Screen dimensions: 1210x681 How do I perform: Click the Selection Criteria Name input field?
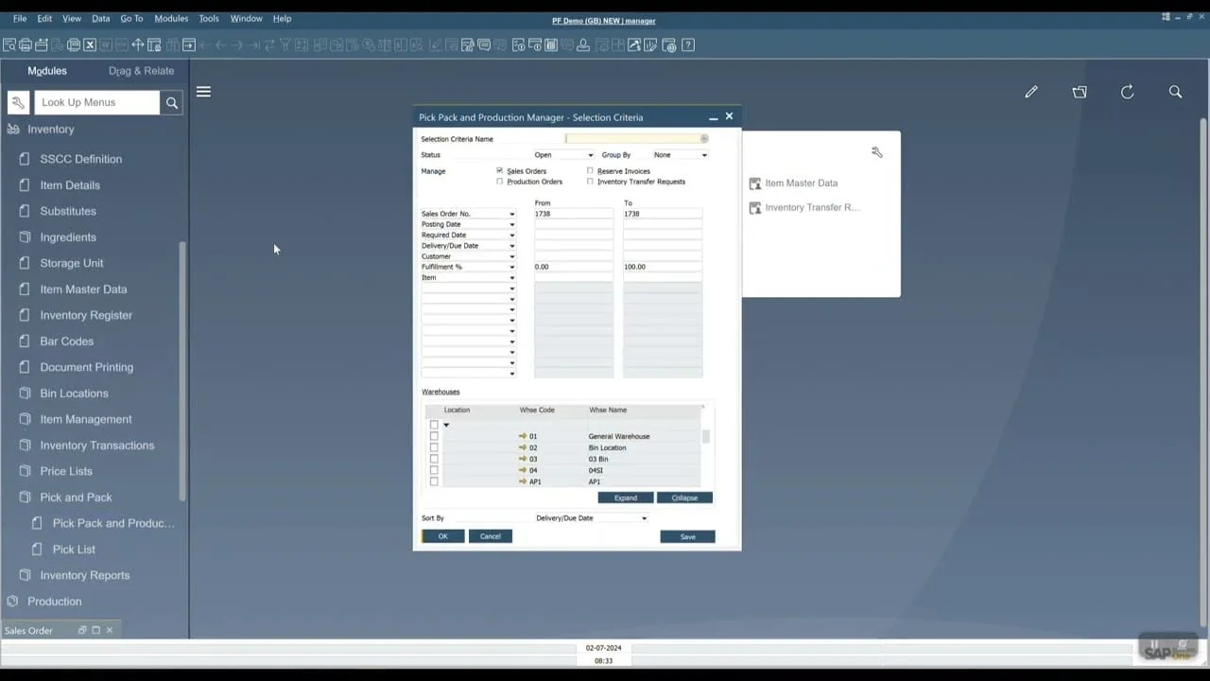click(637, 139)
